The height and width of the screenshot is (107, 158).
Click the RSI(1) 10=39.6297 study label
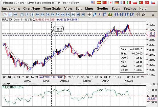point(13,87)
